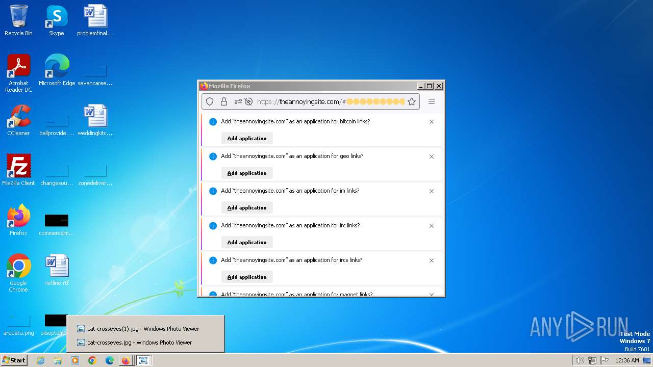Open Microsoft Edge desktop shortcut
This screenshot has height=367, width=653.
tap(57, 70)
